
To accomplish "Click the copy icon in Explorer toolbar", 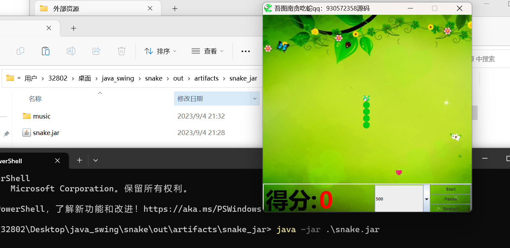I will 20,51.
